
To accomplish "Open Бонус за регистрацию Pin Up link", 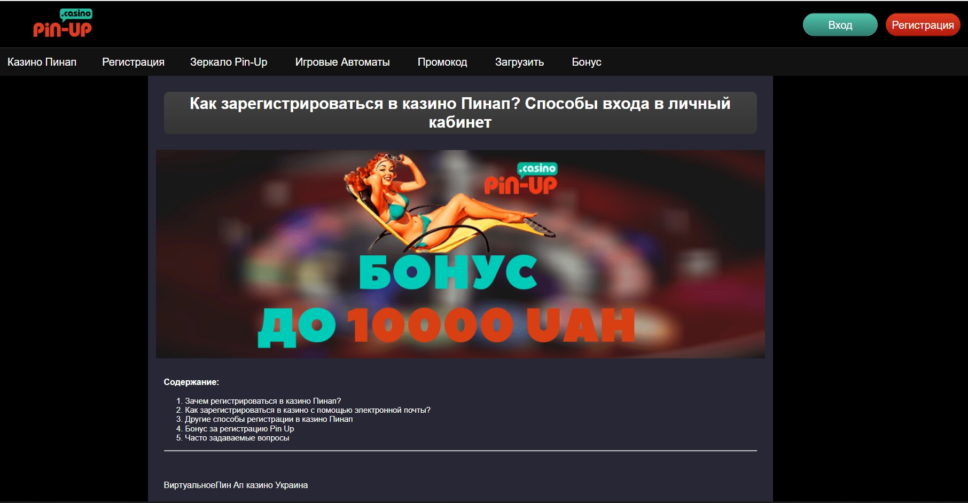I will click(x=239, y=429).
